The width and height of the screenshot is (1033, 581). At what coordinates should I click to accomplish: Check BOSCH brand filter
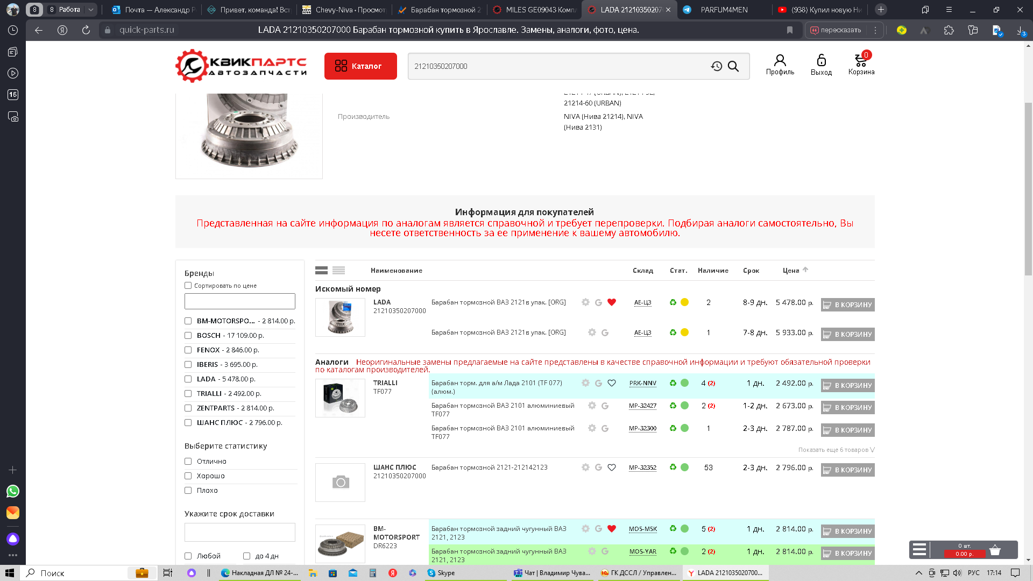(188, 336)
